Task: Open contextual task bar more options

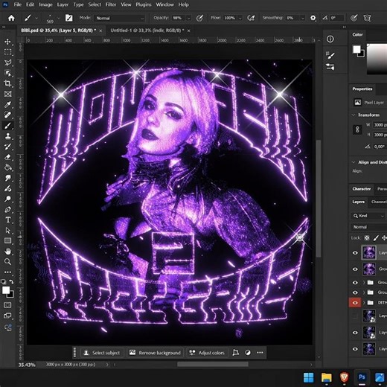Action: [260, 353]
